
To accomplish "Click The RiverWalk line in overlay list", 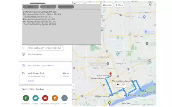I will click(38, 17).
